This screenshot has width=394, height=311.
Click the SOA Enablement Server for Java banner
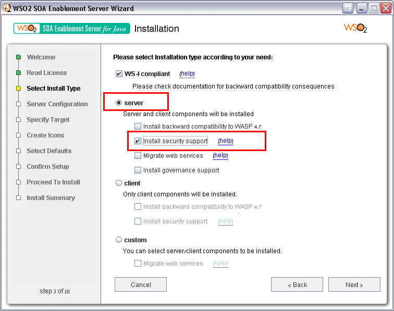tap(72, 28)
